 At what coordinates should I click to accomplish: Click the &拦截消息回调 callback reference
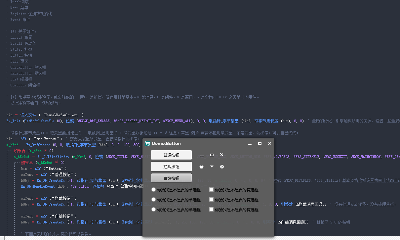(x=311, y=204)
